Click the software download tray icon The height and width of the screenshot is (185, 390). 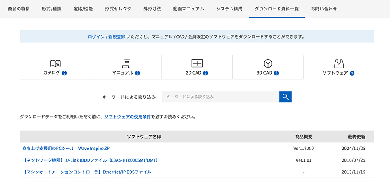(x=338, y=64)
